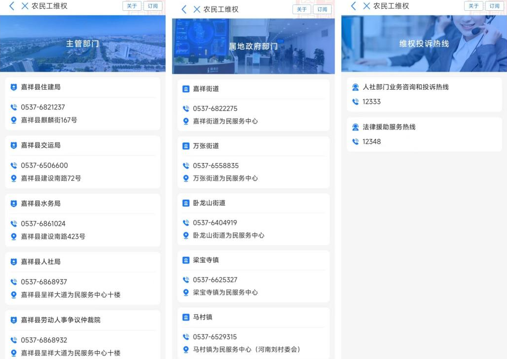Dial the number 0537-6558835

tap(216, 166)
